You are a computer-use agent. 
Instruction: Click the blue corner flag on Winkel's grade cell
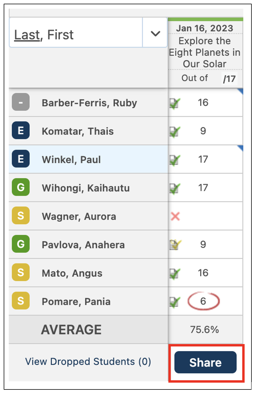pos(240,148)
